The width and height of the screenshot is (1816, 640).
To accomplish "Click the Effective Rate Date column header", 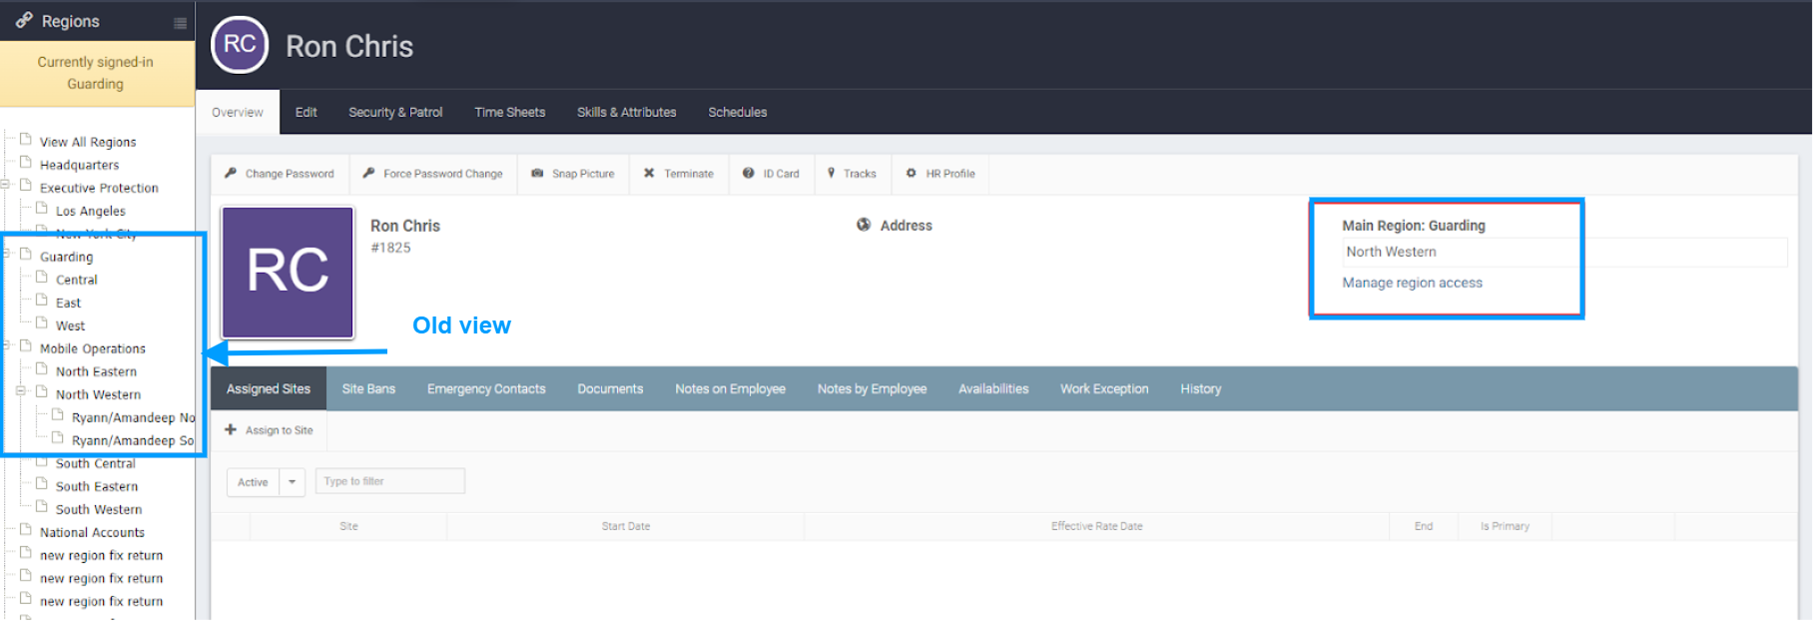I will click(x=1096, y=526).
